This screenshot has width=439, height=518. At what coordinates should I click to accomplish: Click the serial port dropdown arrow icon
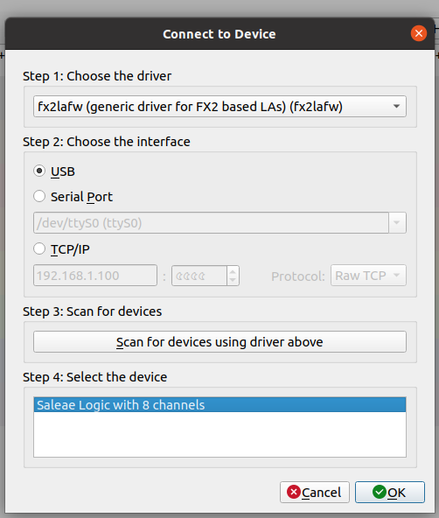pos(397,222)
